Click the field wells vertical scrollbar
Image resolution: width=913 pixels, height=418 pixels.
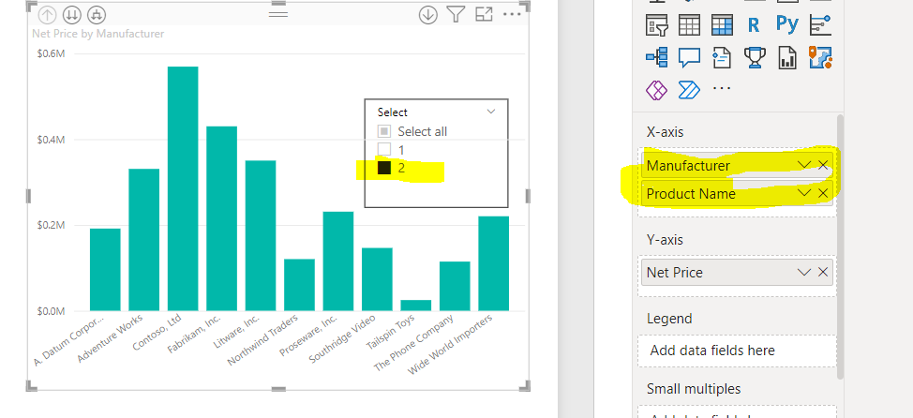(840, 246)
